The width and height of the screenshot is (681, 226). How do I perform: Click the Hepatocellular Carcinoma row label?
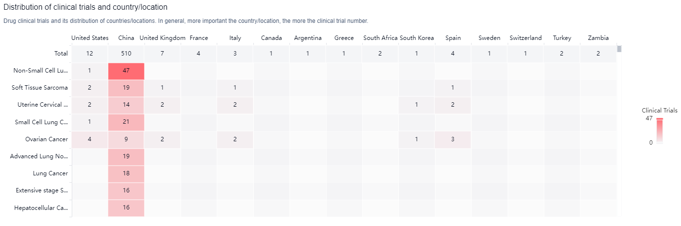[41, 208]
